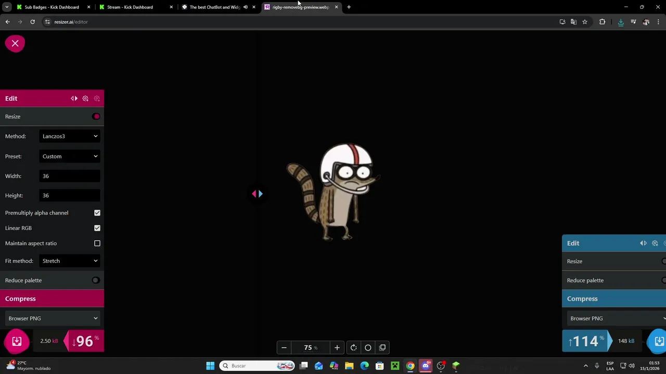Swap sides icon in right Edit panel
This screenshot has width=666, height=374.
click(644, 243)
